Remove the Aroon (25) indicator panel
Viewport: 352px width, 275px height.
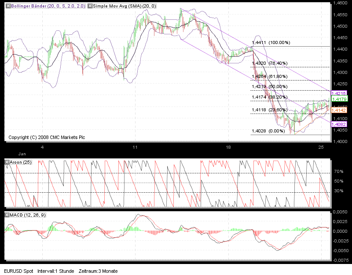click(x=6, y=162)
